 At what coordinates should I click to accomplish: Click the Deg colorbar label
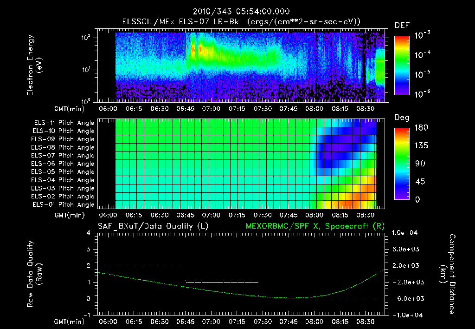point(402,118)
